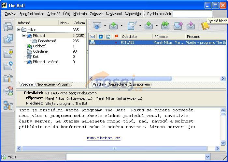Sort by Příjemce column header
228x162 pixels.
[169, 37]
